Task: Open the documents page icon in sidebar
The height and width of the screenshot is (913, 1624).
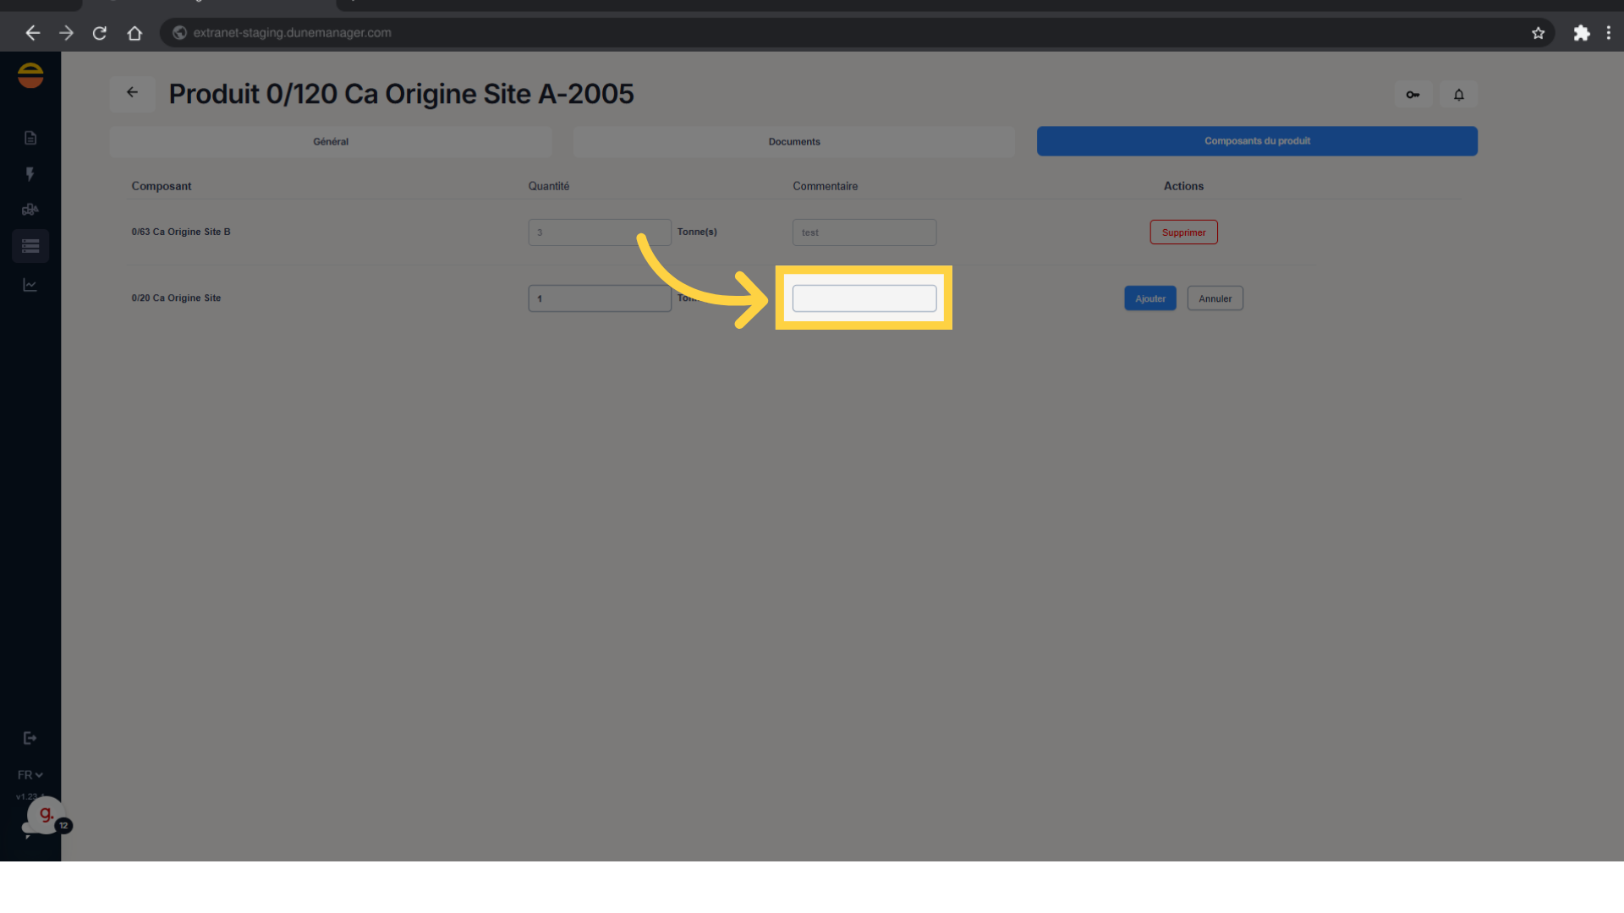Action: click(30, 138)
